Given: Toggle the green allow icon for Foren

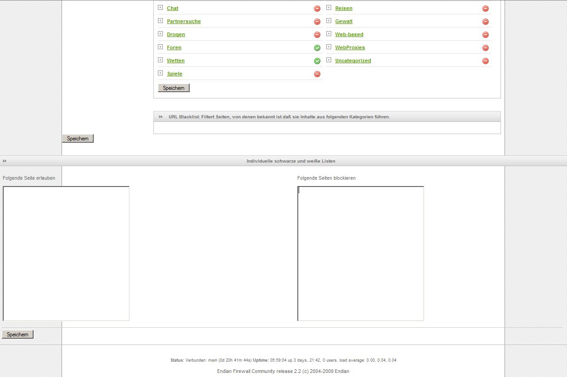Looking at the screenshot, I should click(317, 48).
